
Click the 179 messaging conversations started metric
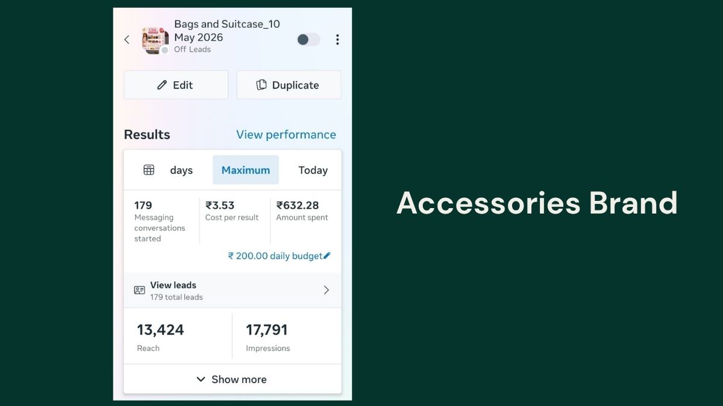pyautogui.click(x=161, y=221)
